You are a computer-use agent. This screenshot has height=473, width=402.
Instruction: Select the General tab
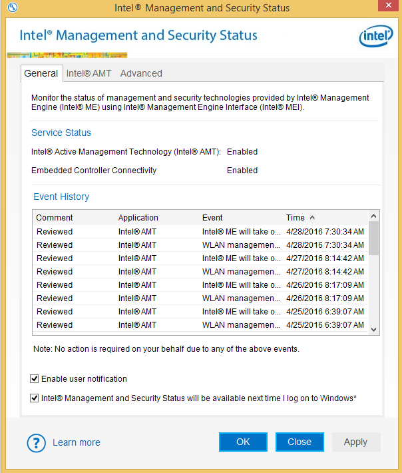[x=41, y=73]
